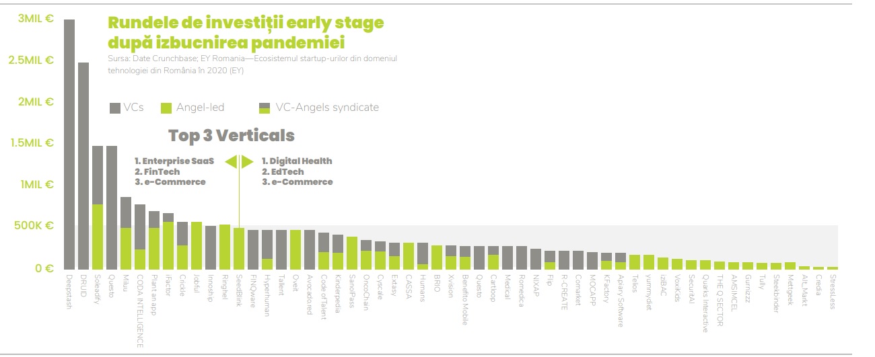Image resolution: width=875 pixels, height=357 pixels.
Task: Click the left-pointing green triangle arrow
Action: [230, 162]
